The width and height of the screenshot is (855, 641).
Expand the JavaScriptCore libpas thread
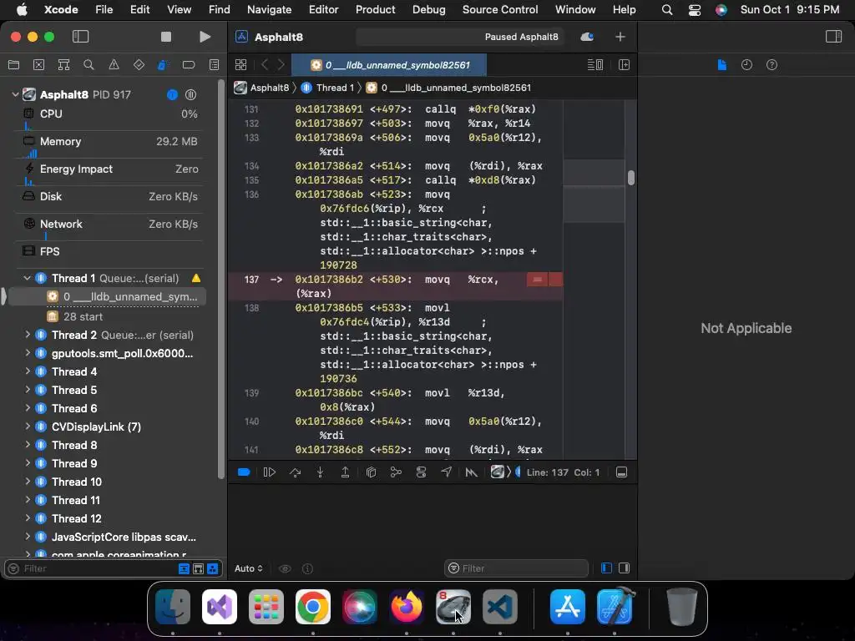pyautogui.click(x=28, y=537)
